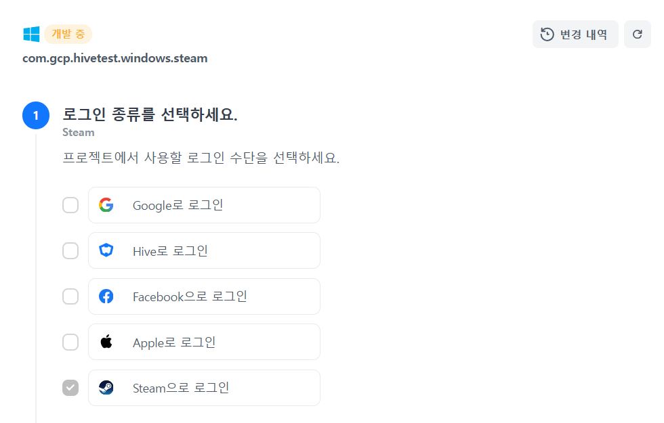Click the refresh icon button

click(637, 35)
